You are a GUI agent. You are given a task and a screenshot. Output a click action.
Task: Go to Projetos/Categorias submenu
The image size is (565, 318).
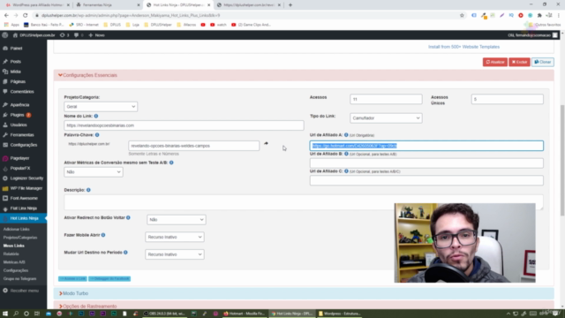click(20, 238)
